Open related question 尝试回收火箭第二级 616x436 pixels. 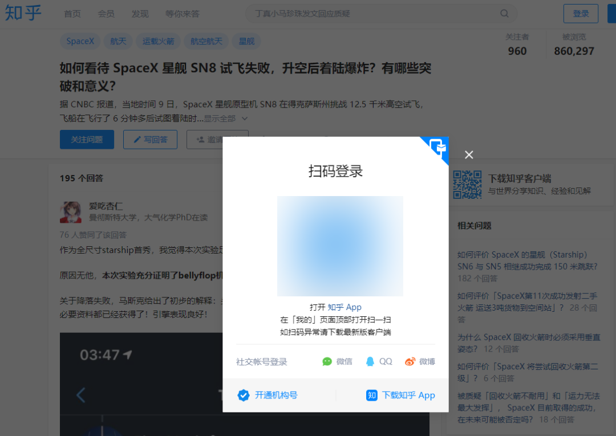pyautogui.click(x=528, y=372)
